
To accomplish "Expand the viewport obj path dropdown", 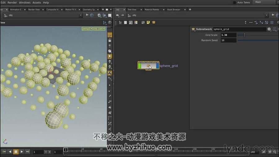I will [x=81, y=15].
